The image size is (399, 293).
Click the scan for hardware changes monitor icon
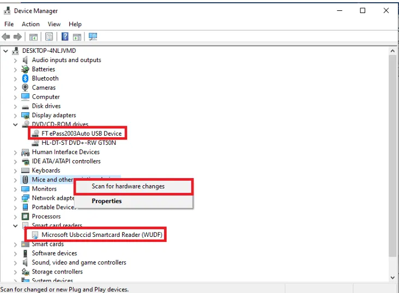coord(93,36)
